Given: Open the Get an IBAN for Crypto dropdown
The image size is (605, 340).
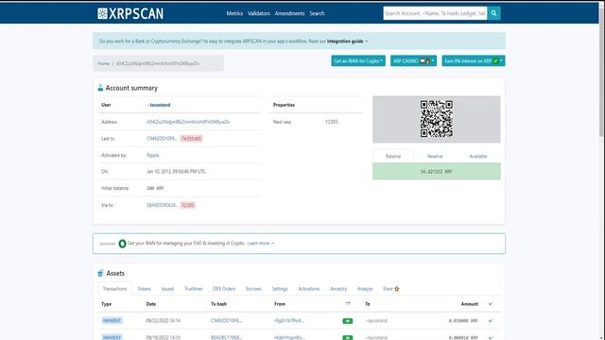Looking at the screenshot, I should tap(358, 60).
